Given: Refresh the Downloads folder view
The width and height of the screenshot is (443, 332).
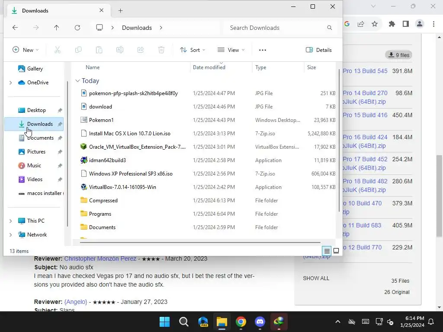Looking at the screenshot, I should (77, 28).
